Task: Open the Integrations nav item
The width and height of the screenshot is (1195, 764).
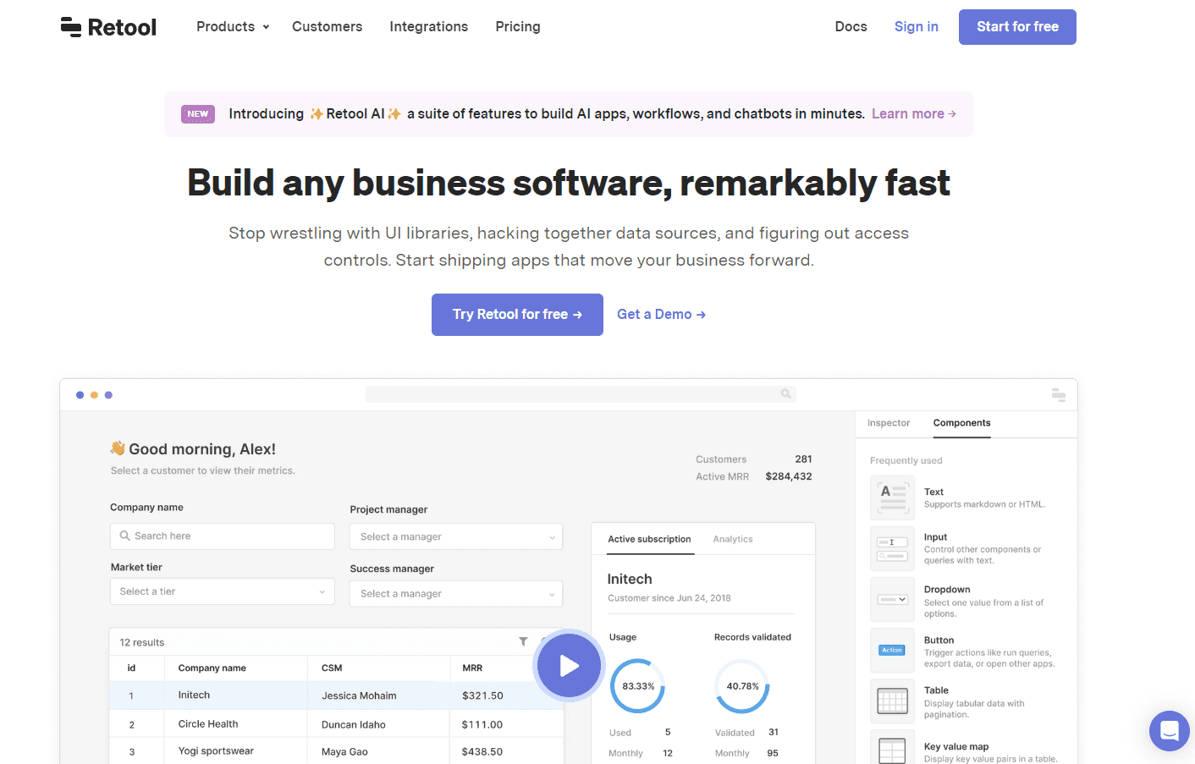Action: click(x=428, y=27)
